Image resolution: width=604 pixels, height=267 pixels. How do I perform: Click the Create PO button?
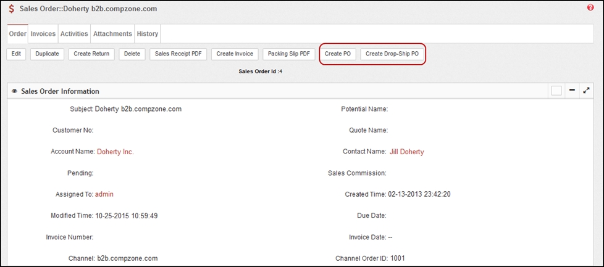338,54
